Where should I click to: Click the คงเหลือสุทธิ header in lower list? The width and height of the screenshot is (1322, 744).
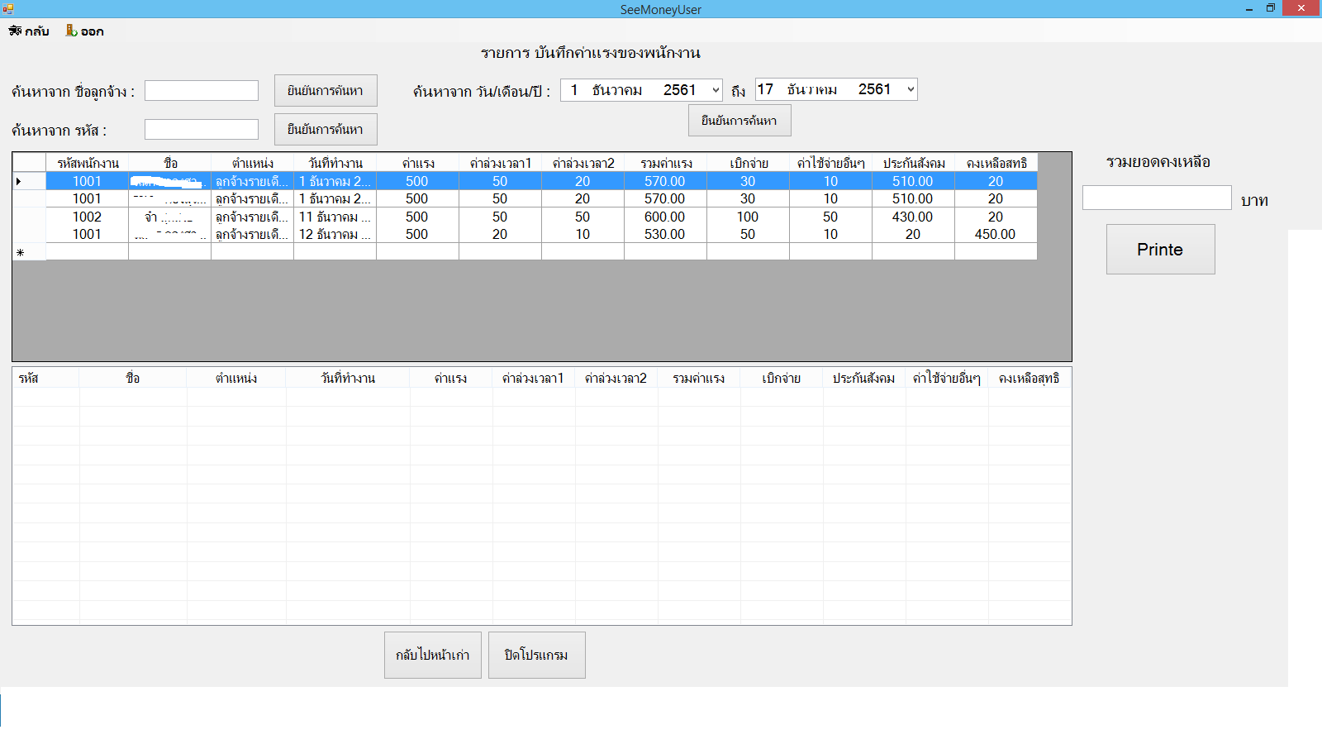click(x=1029, y=378)
